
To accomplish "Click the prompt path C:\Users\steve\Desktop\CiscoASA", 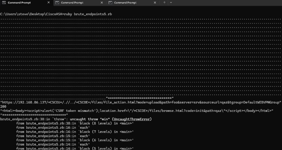I will click(x=31, y=14).
